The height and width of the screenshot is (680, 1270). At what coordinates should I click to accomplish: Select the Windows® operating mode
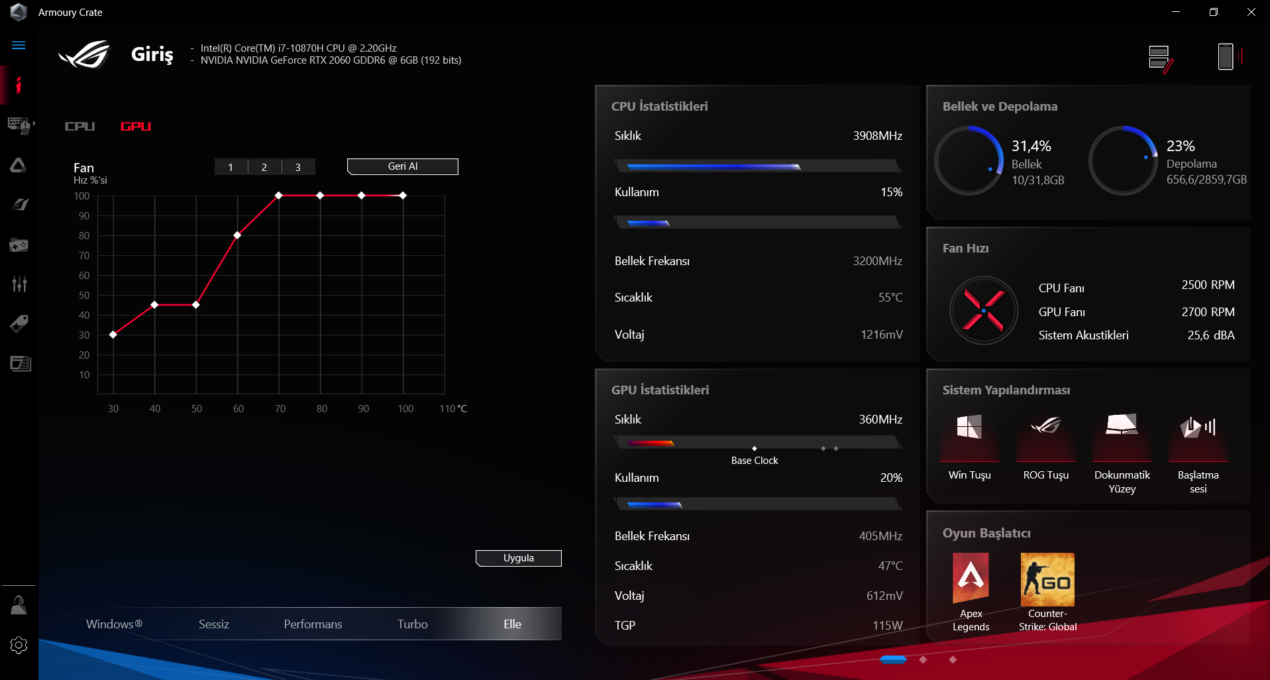point(114,624)
